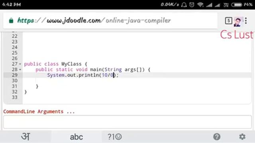
Task: Collapse the fold arrow at line 28
Action: pyautogui.click(x=20, y=70)
